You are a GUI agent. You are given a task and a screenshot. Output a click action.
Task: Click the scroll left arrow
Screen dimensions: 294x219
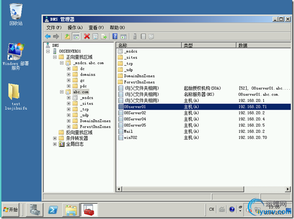[x=119, y=189]
